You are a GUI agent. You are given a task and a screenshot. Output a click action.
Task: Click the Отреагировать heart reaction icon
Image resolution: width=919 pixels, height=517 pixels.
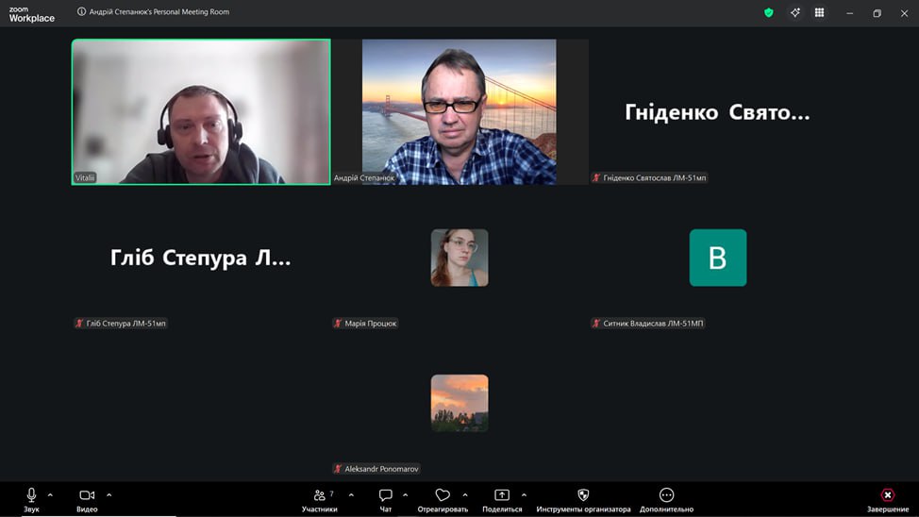[443, 494]
